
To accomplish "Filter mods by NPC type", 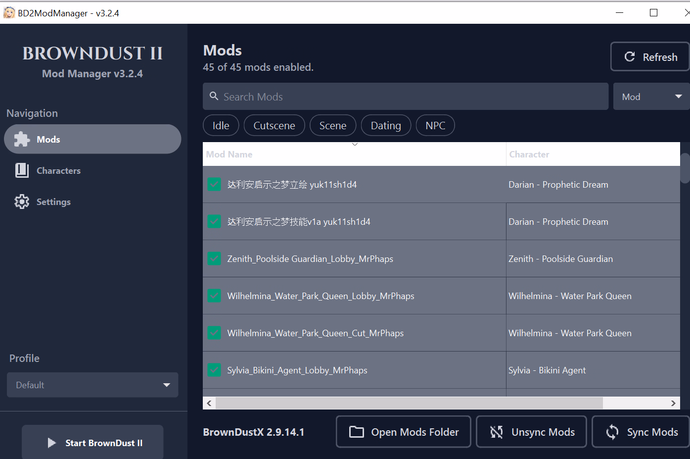I will pos(435,126).
